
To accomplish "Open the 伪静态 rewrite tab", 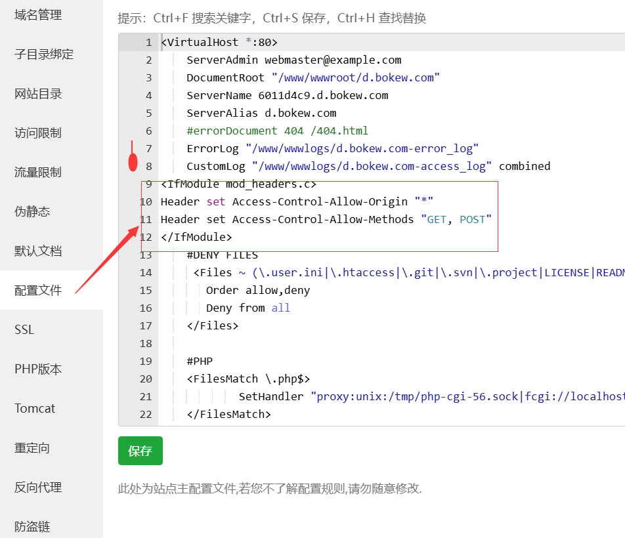I will (x=32, y=212).
